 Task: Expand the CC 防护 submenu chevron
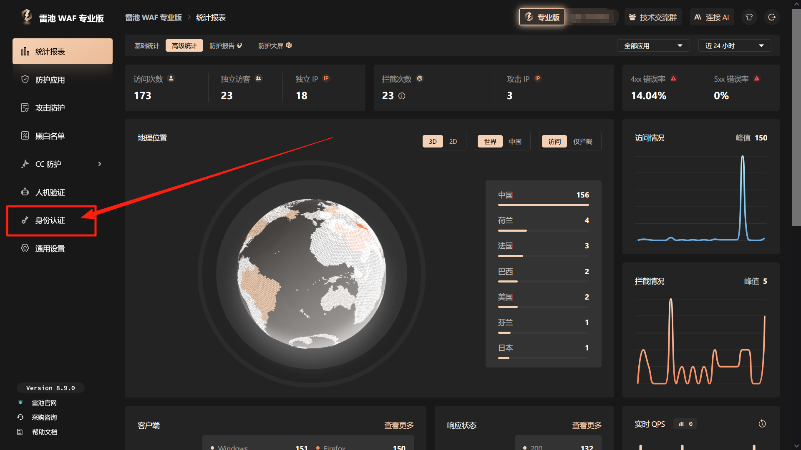(99, 164)
